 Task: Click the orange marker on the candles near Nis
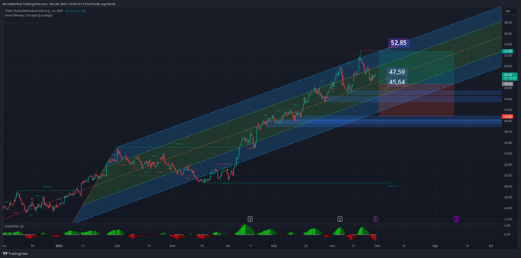[228, 170]
